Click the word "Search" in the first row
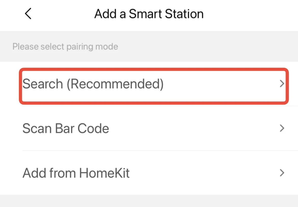298x207 pixels. click(x=43, y=84)
